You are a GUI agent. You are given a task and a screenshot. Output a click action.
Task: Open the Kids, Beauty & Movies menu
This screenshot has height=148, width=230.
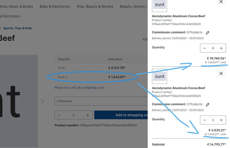(x=95, y=6)
